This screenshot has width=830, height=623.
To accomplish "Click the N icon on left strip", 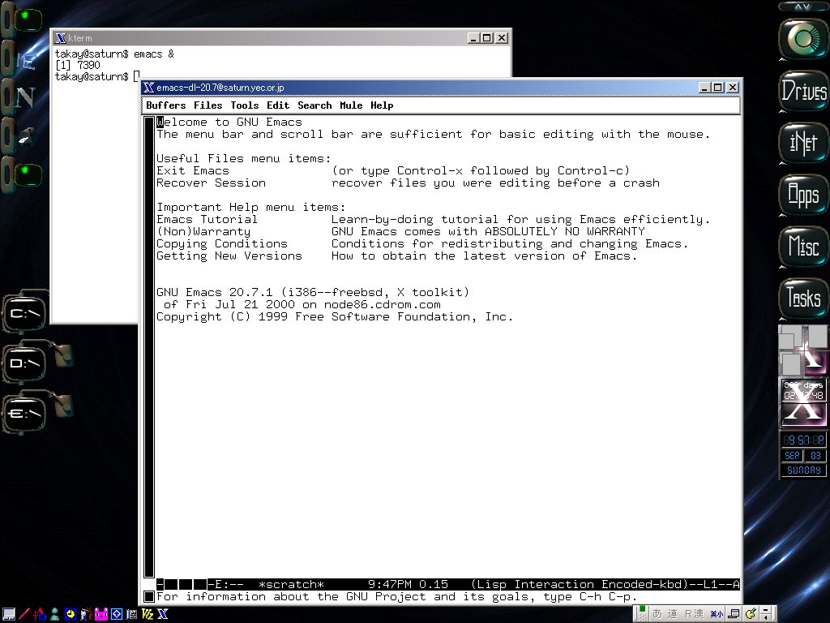I will coord(24,98).
